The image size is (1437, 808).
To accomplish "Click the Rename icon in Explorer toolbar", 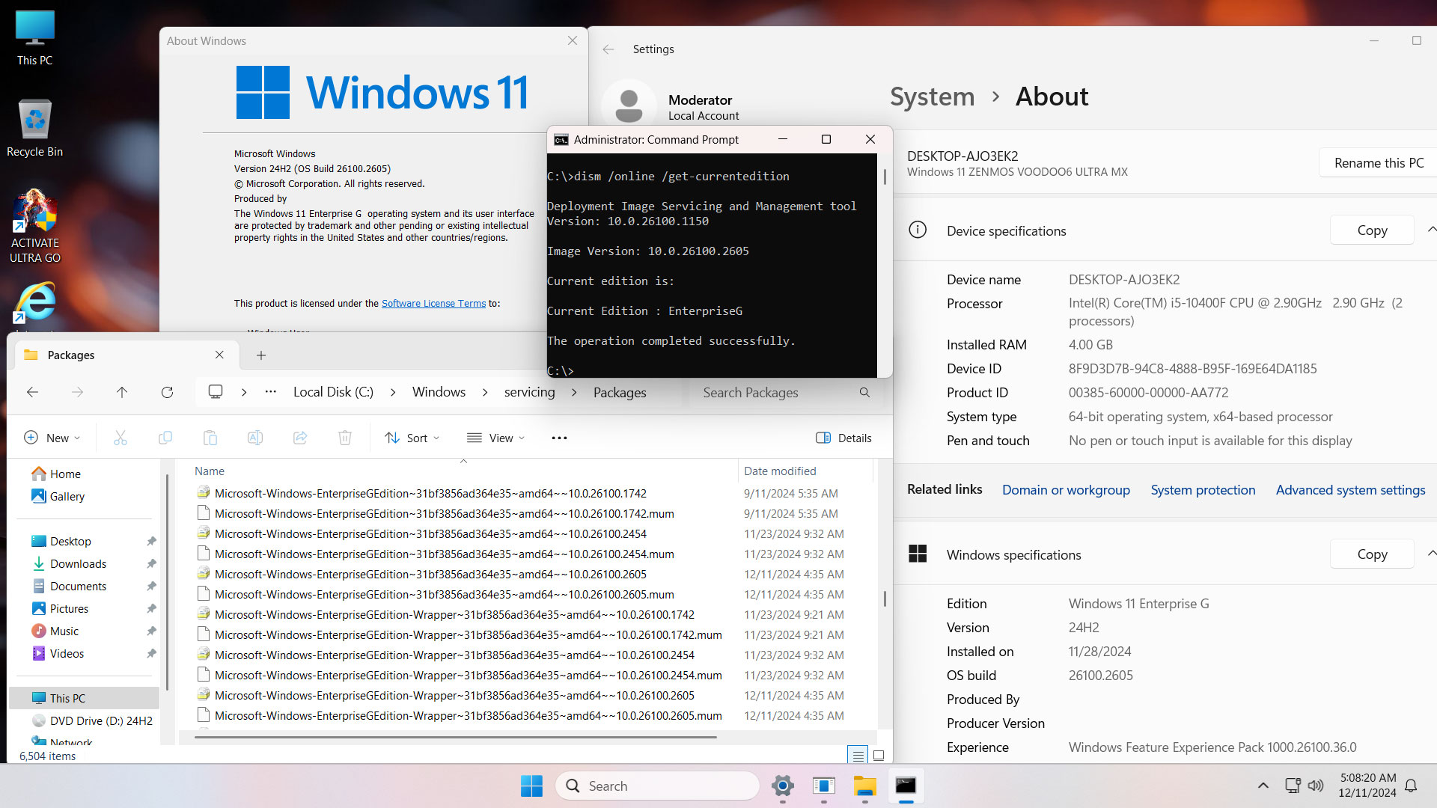I will point(255,438).
